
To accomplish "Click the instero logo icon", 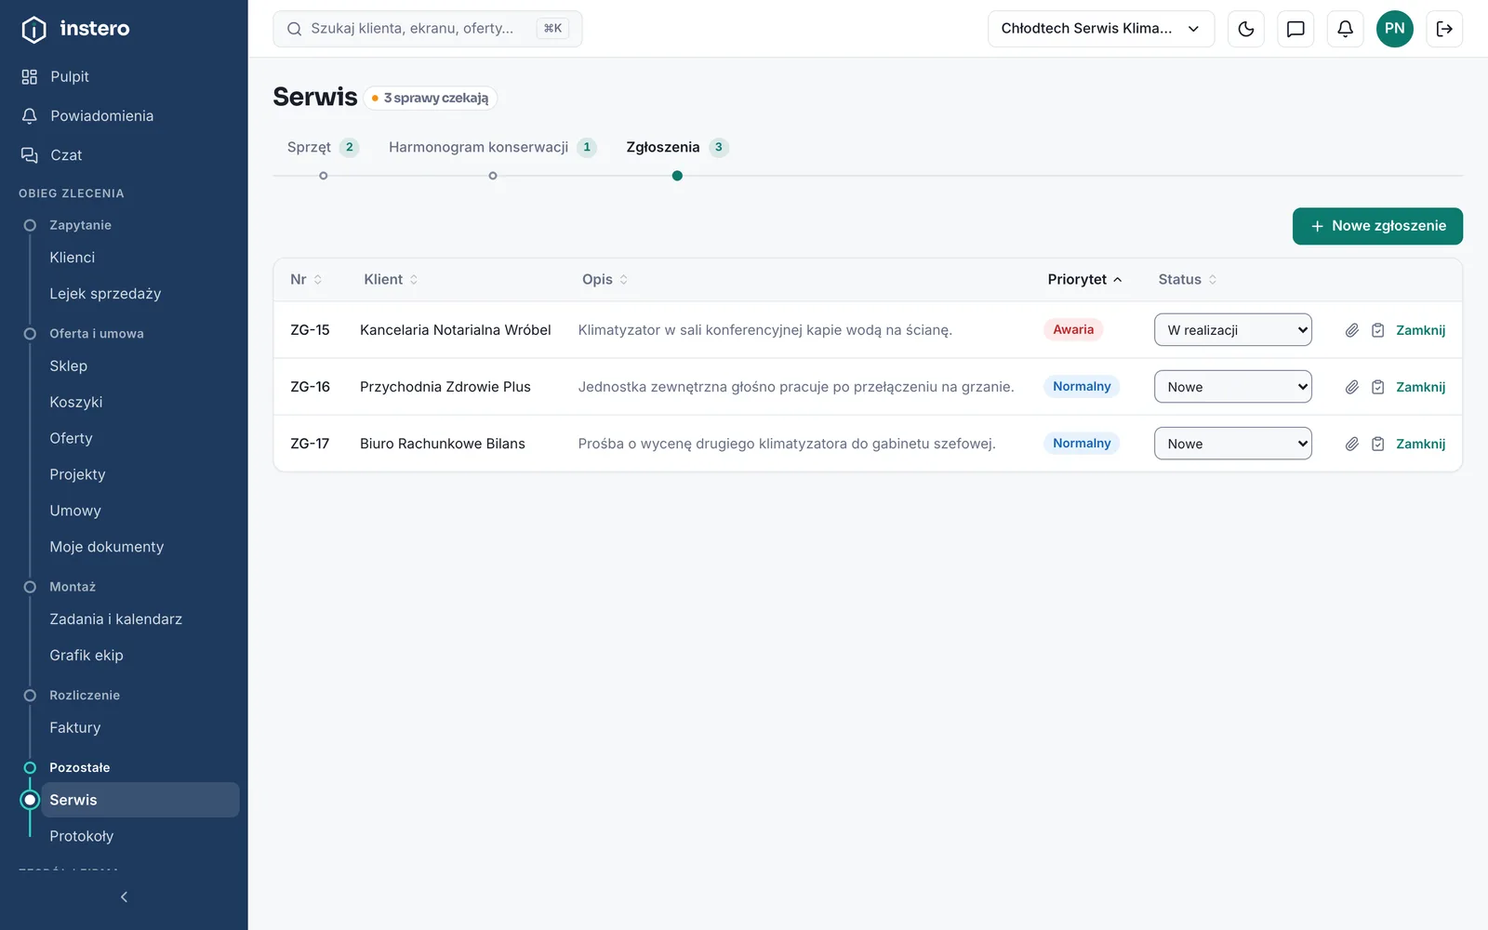I will click(33, 29).
